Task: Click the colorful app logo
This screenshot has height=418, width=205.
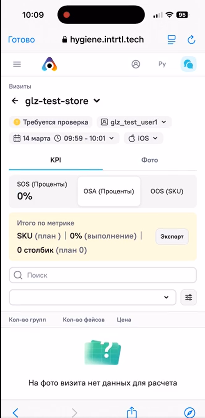Action: click(x=50, y=64)
